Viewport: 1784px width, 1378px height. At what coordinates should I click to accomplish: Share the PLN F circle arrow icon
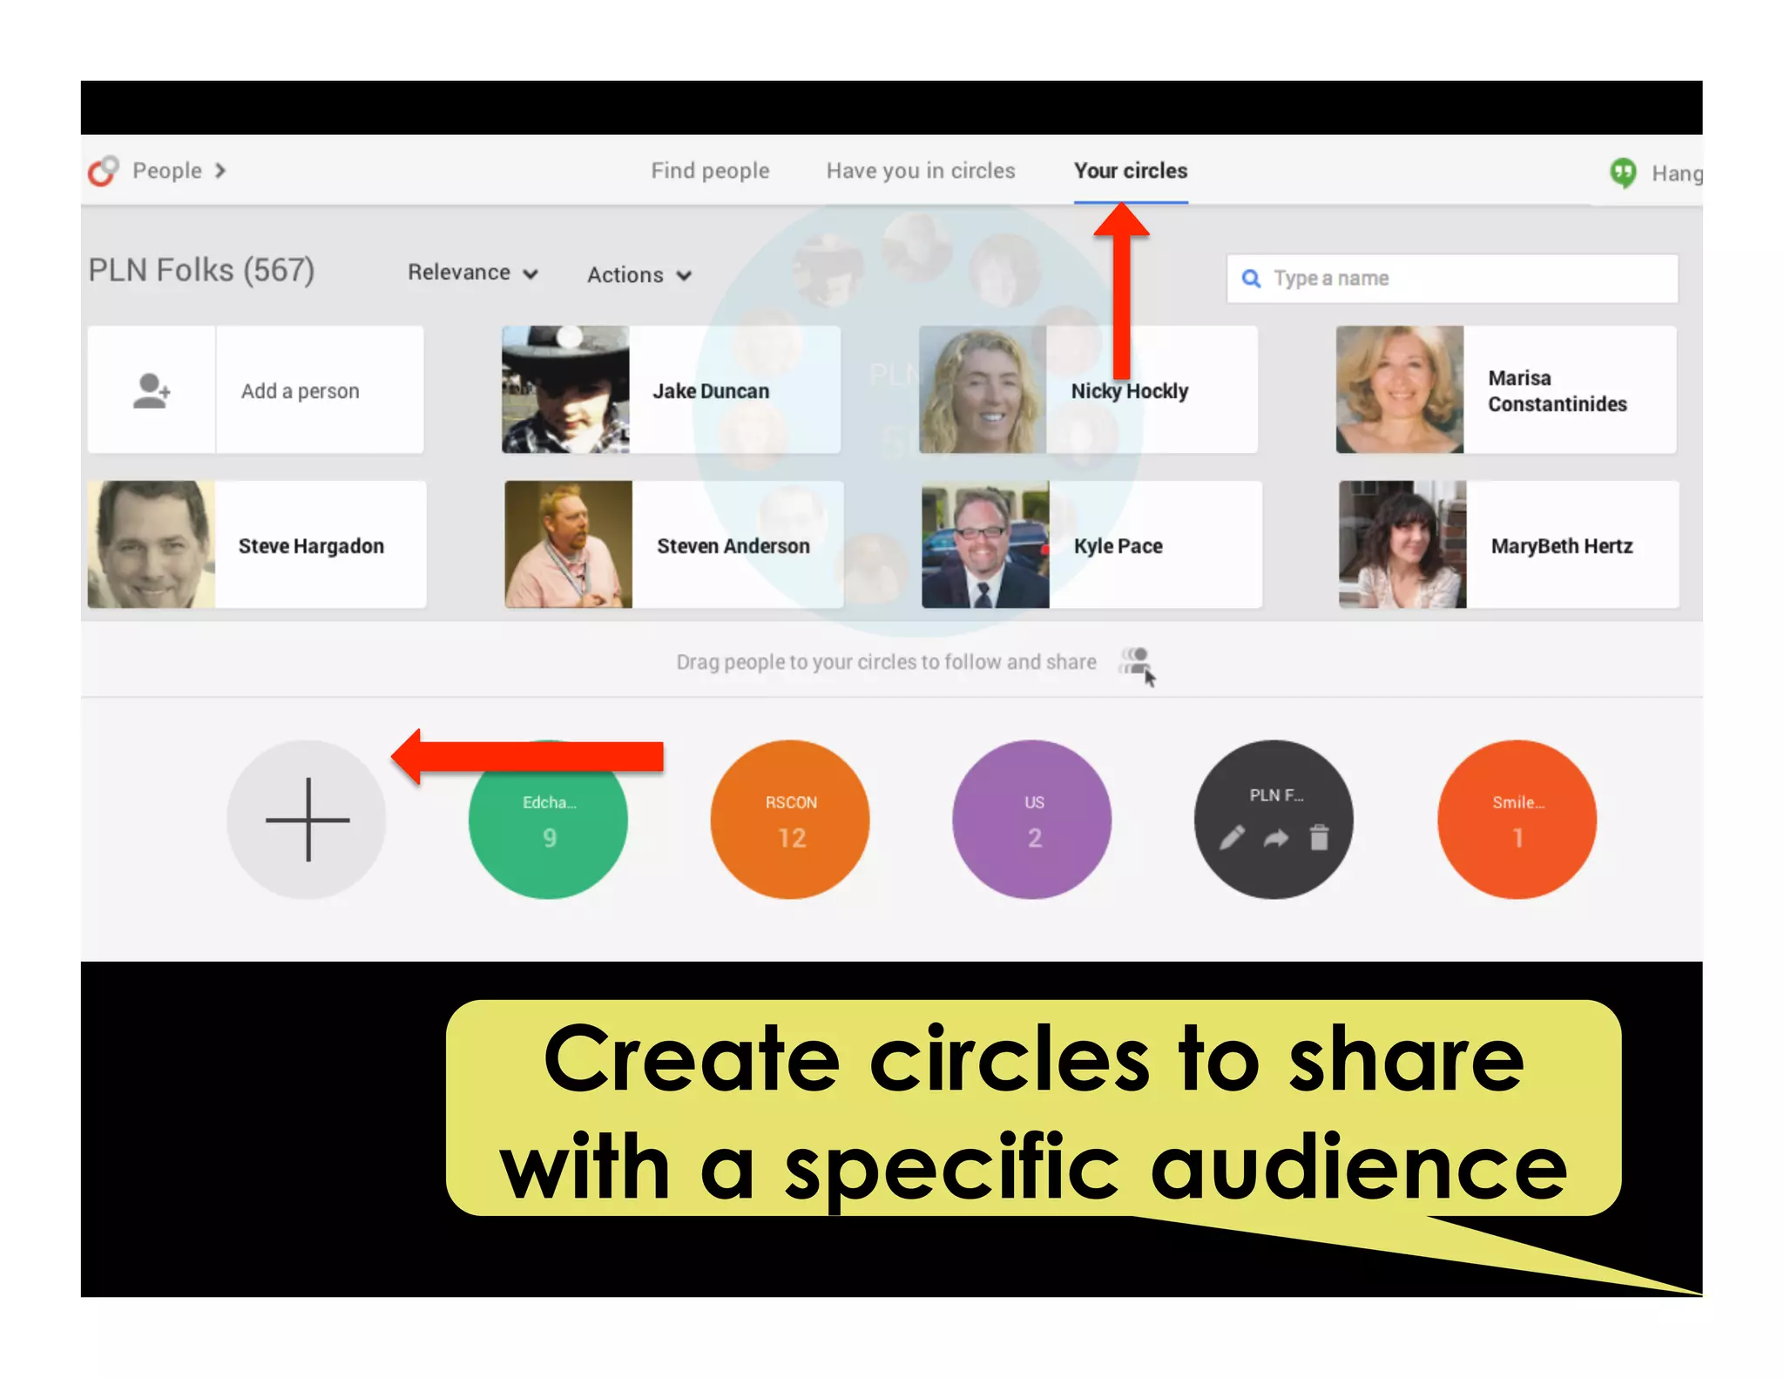(x=1276, y=839)
